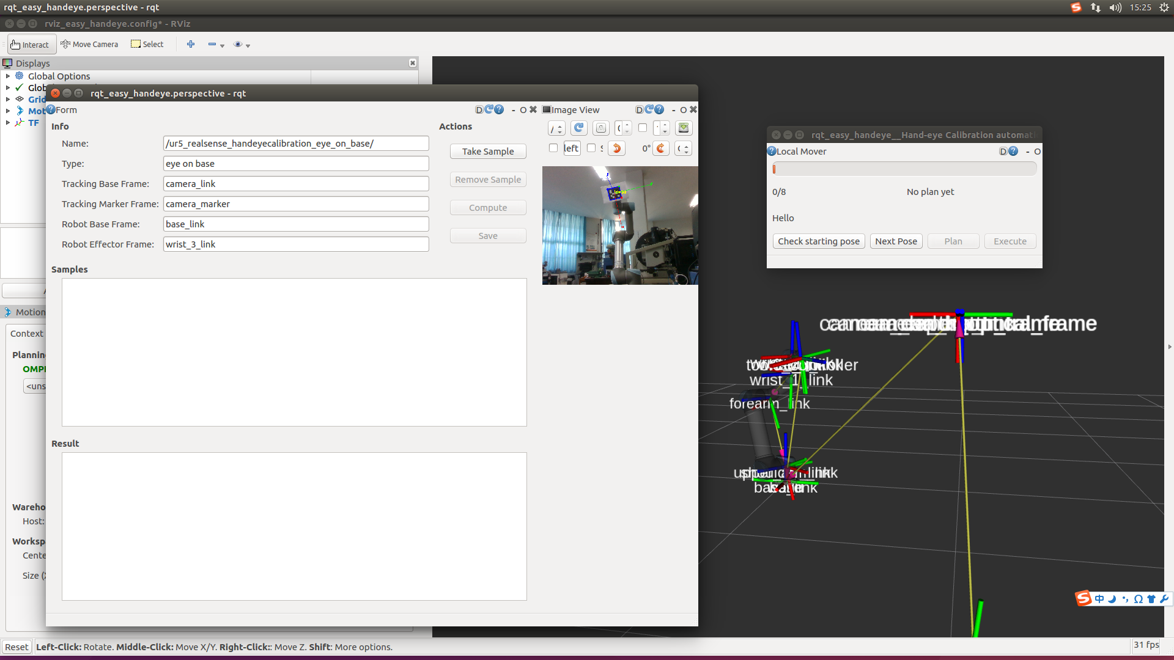
Task: Click the Local Mover progress bar
Action: point(904,169)
